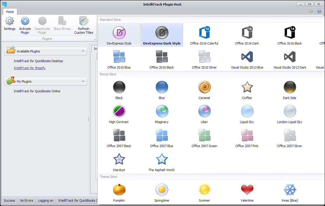Open the IntelliTrack for Shopify link
The height and width of the screenshot is (206, 325).
(x=30, y=68)
